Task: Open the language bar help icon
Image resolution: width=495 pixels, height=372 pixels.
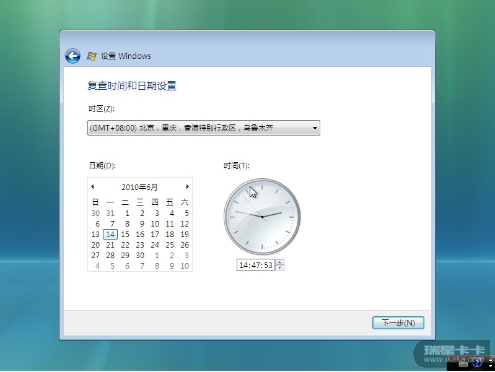Action: 477,363
